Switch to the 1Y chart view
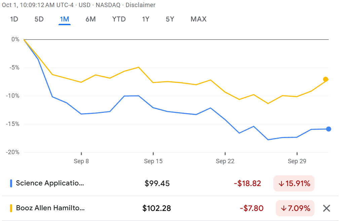This screenshot has height=221, width=342. tap(145, 19)
